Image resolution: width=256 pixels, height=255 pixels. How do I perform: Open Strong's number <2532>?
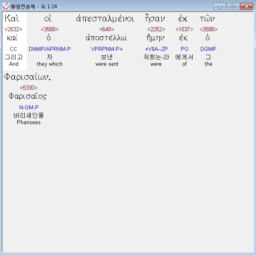(14, 29)
